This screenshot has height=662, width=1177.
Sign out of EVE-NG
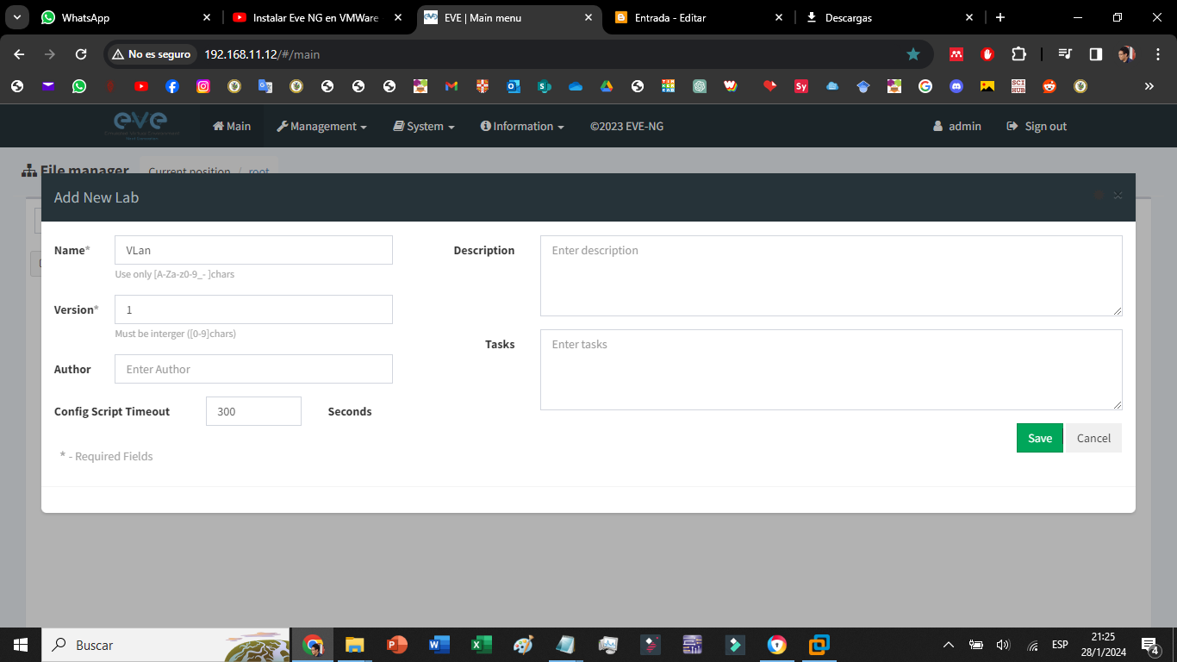click(x=1037, y=126)
